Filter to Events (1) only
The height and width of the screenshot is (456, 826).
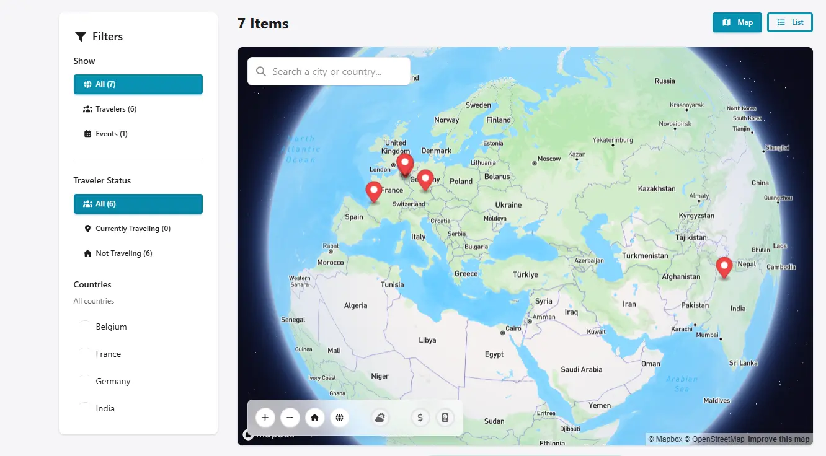coord(138,134)
